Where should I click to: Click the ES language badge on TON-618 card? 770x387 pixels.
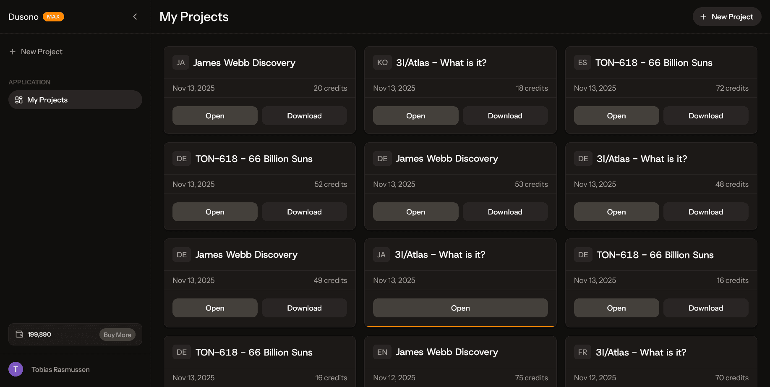click(582, 63)
